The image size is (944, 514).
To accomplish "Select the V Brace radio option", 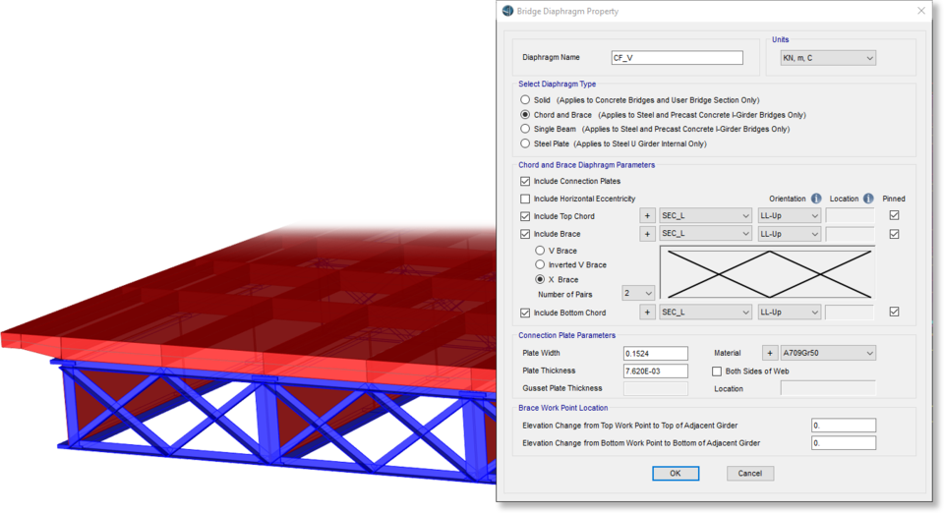I will pyautogui.click(x=540, y=251).
